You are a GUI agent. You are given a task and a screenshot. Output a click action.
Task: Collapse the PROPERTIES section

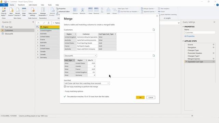tap(183, 27)
